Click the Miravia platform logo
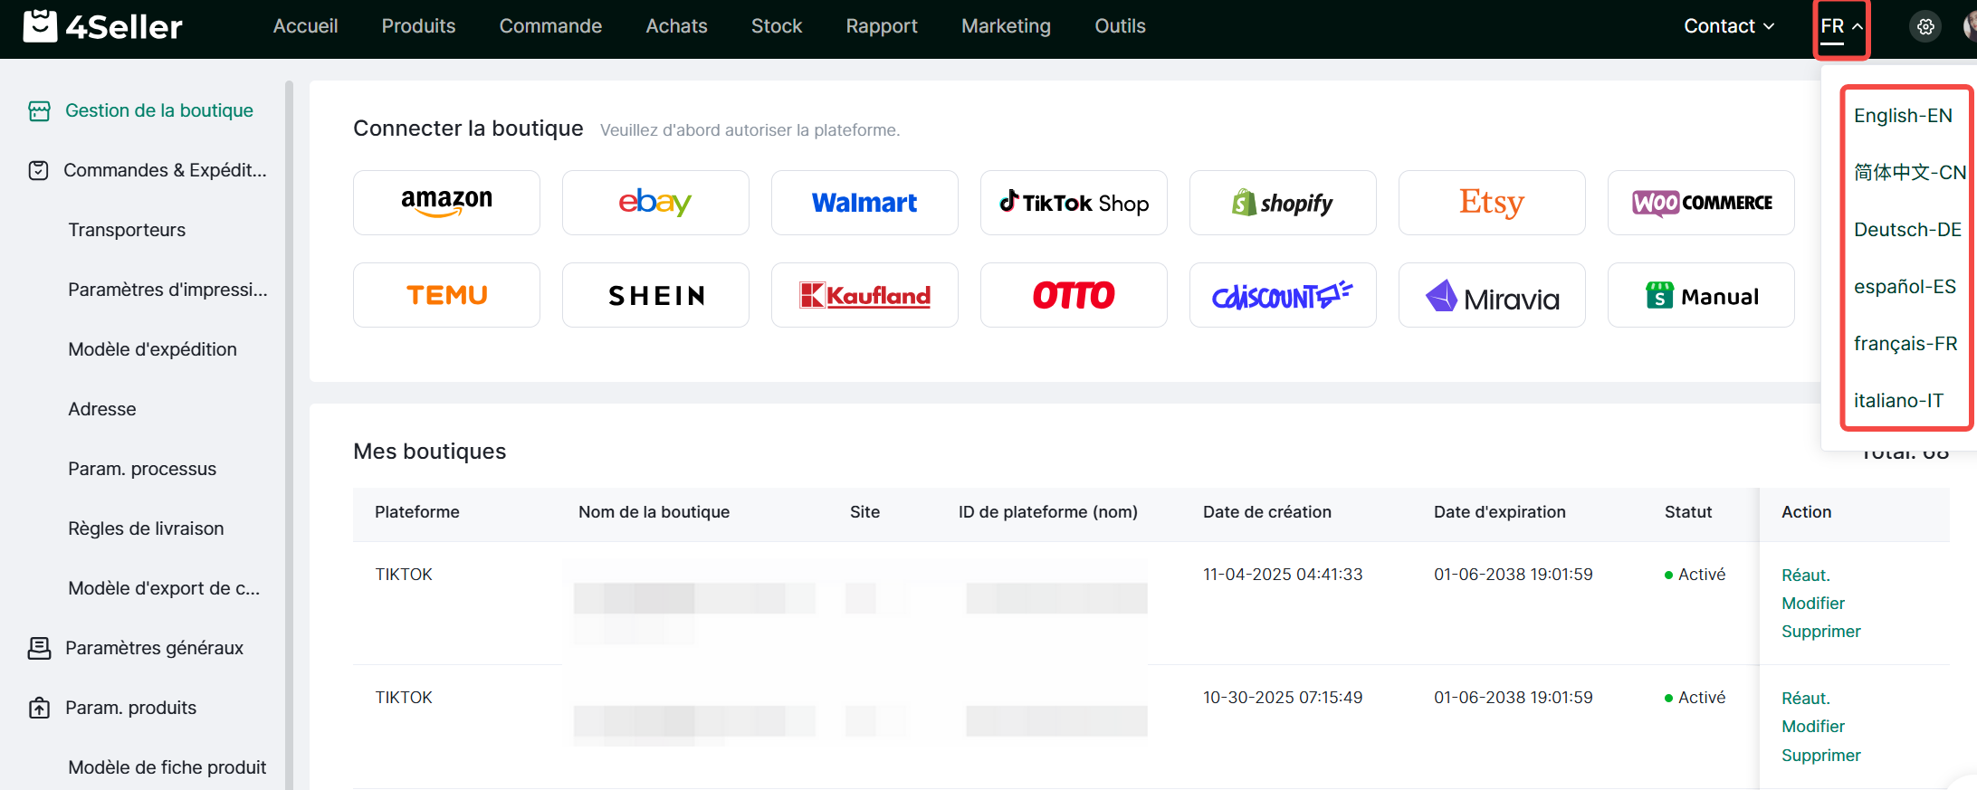Viewport: 1977px width, 790px height. (1492, 295)
